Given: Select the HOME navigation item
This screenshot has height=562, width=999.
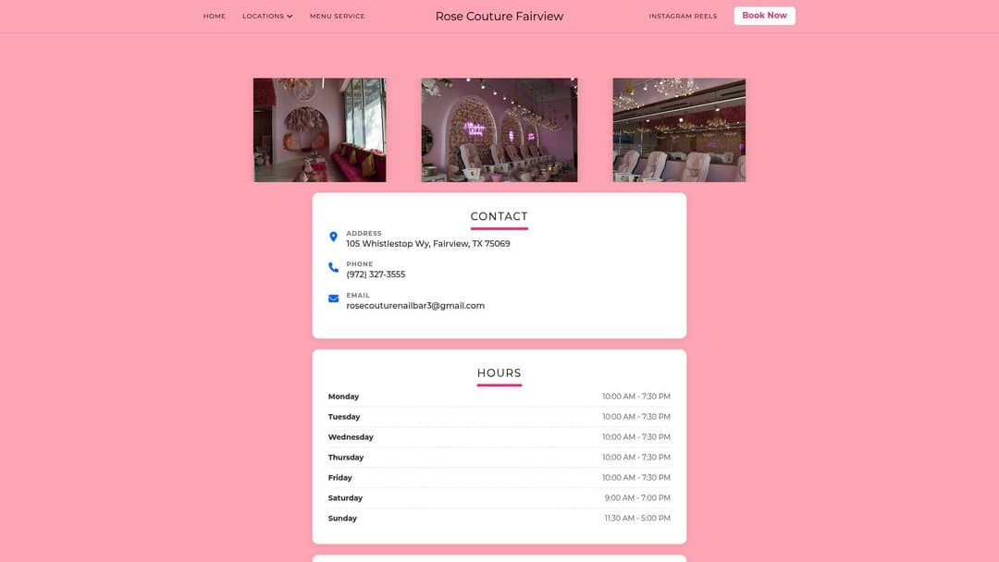Looking at the screenshot, I should pyautogui.click(x=214, y=16).
